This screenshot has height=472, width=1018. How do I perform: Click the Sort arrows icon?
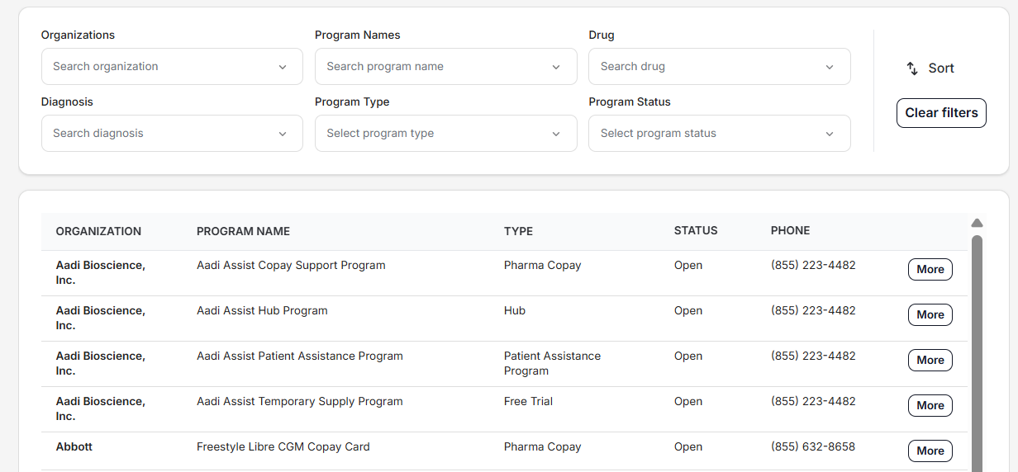click(x=912, y=68)
